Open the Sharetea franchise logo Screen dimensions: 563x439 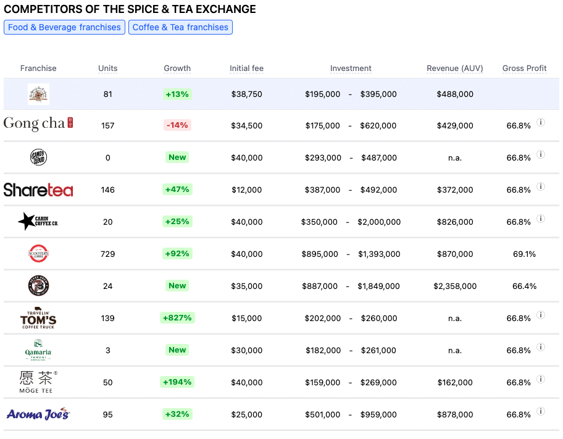pyautogui.click(x=38, y=190)
